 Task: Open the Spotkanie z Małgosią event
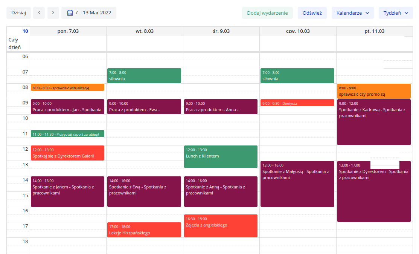(x=297, y=184)
